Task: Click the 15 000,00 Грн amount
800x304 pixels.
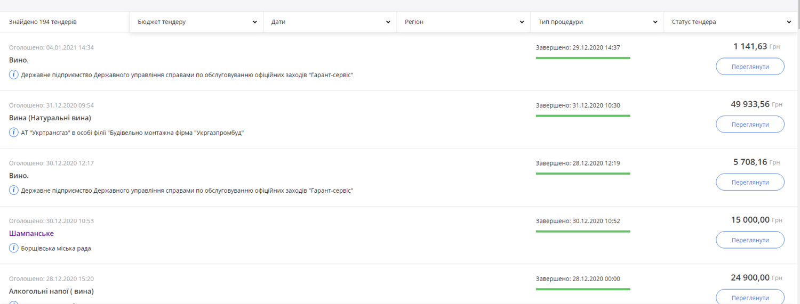Action: [756, 220]
